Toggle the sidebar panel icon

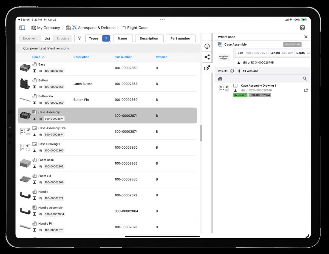(x=22, y=28)
